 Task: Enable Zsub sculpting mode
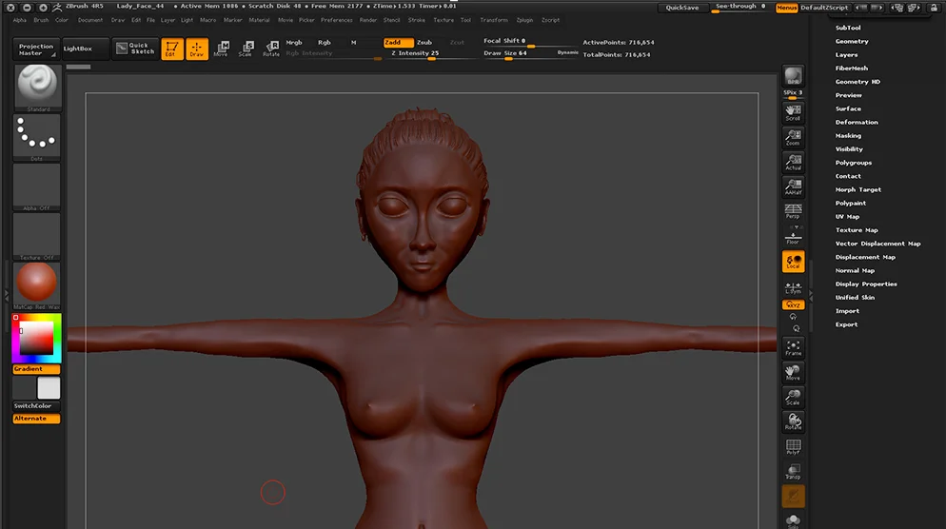click(x=424, y=42)
